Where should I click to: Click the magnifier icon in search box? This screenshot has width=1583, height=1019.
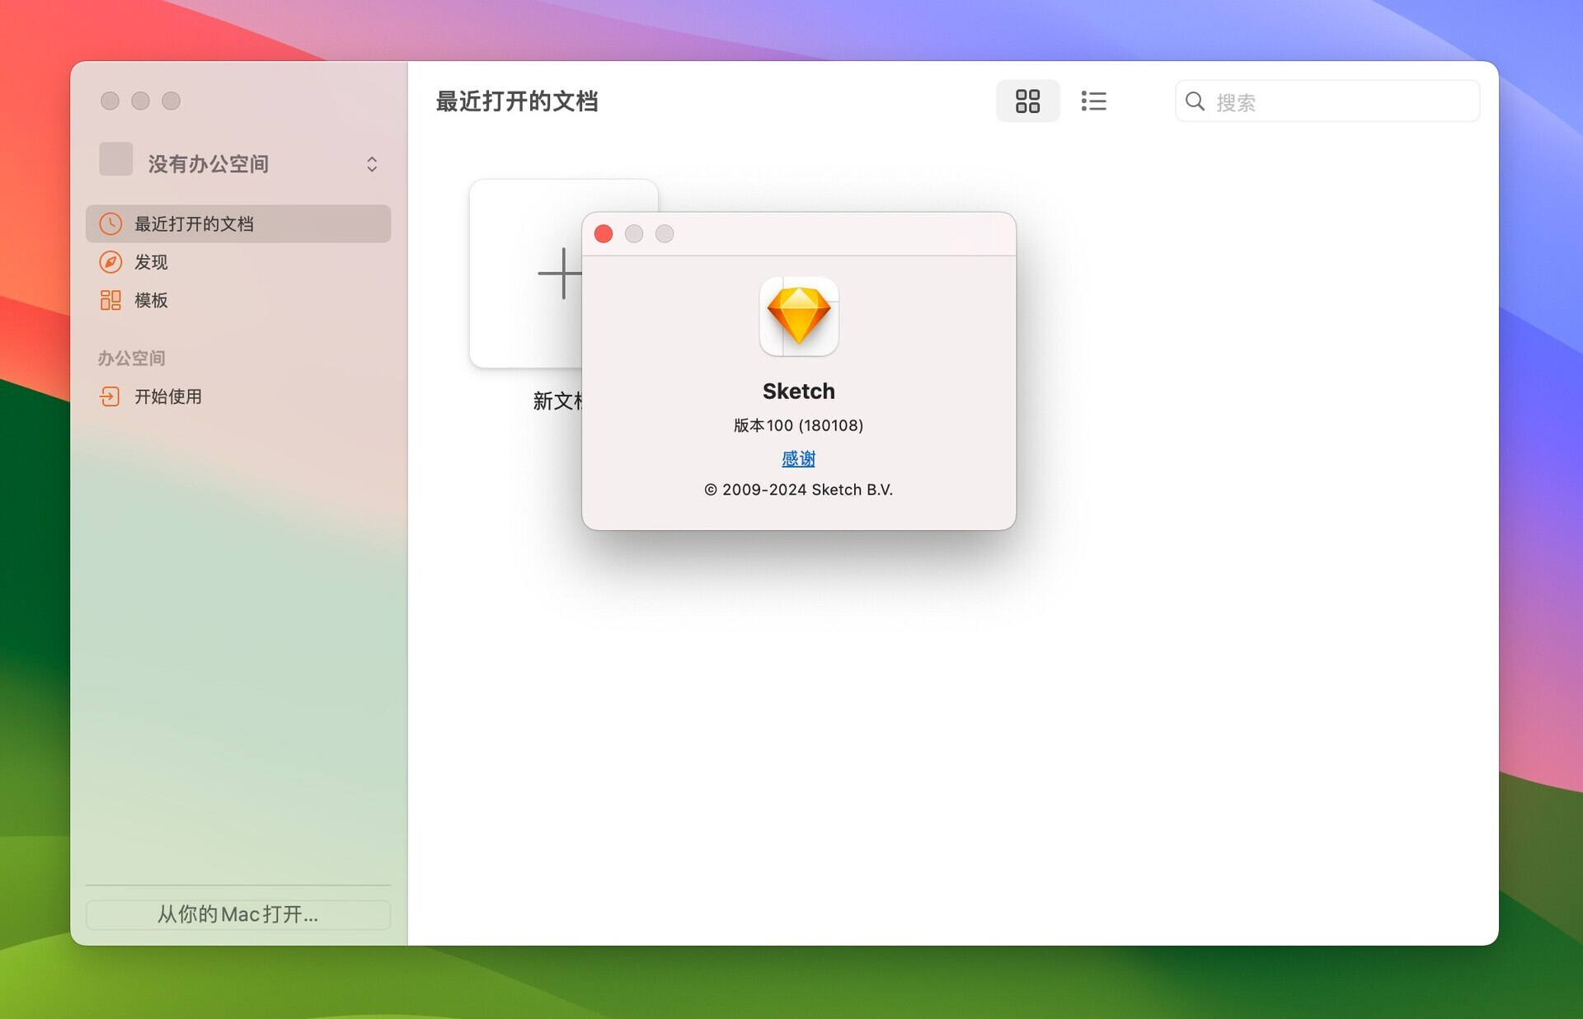point(1195,101)
